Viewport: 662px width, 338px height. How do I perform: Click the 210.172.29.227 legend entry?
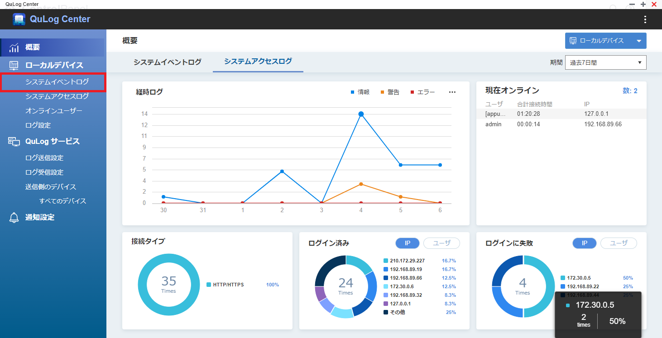[420, 261]
